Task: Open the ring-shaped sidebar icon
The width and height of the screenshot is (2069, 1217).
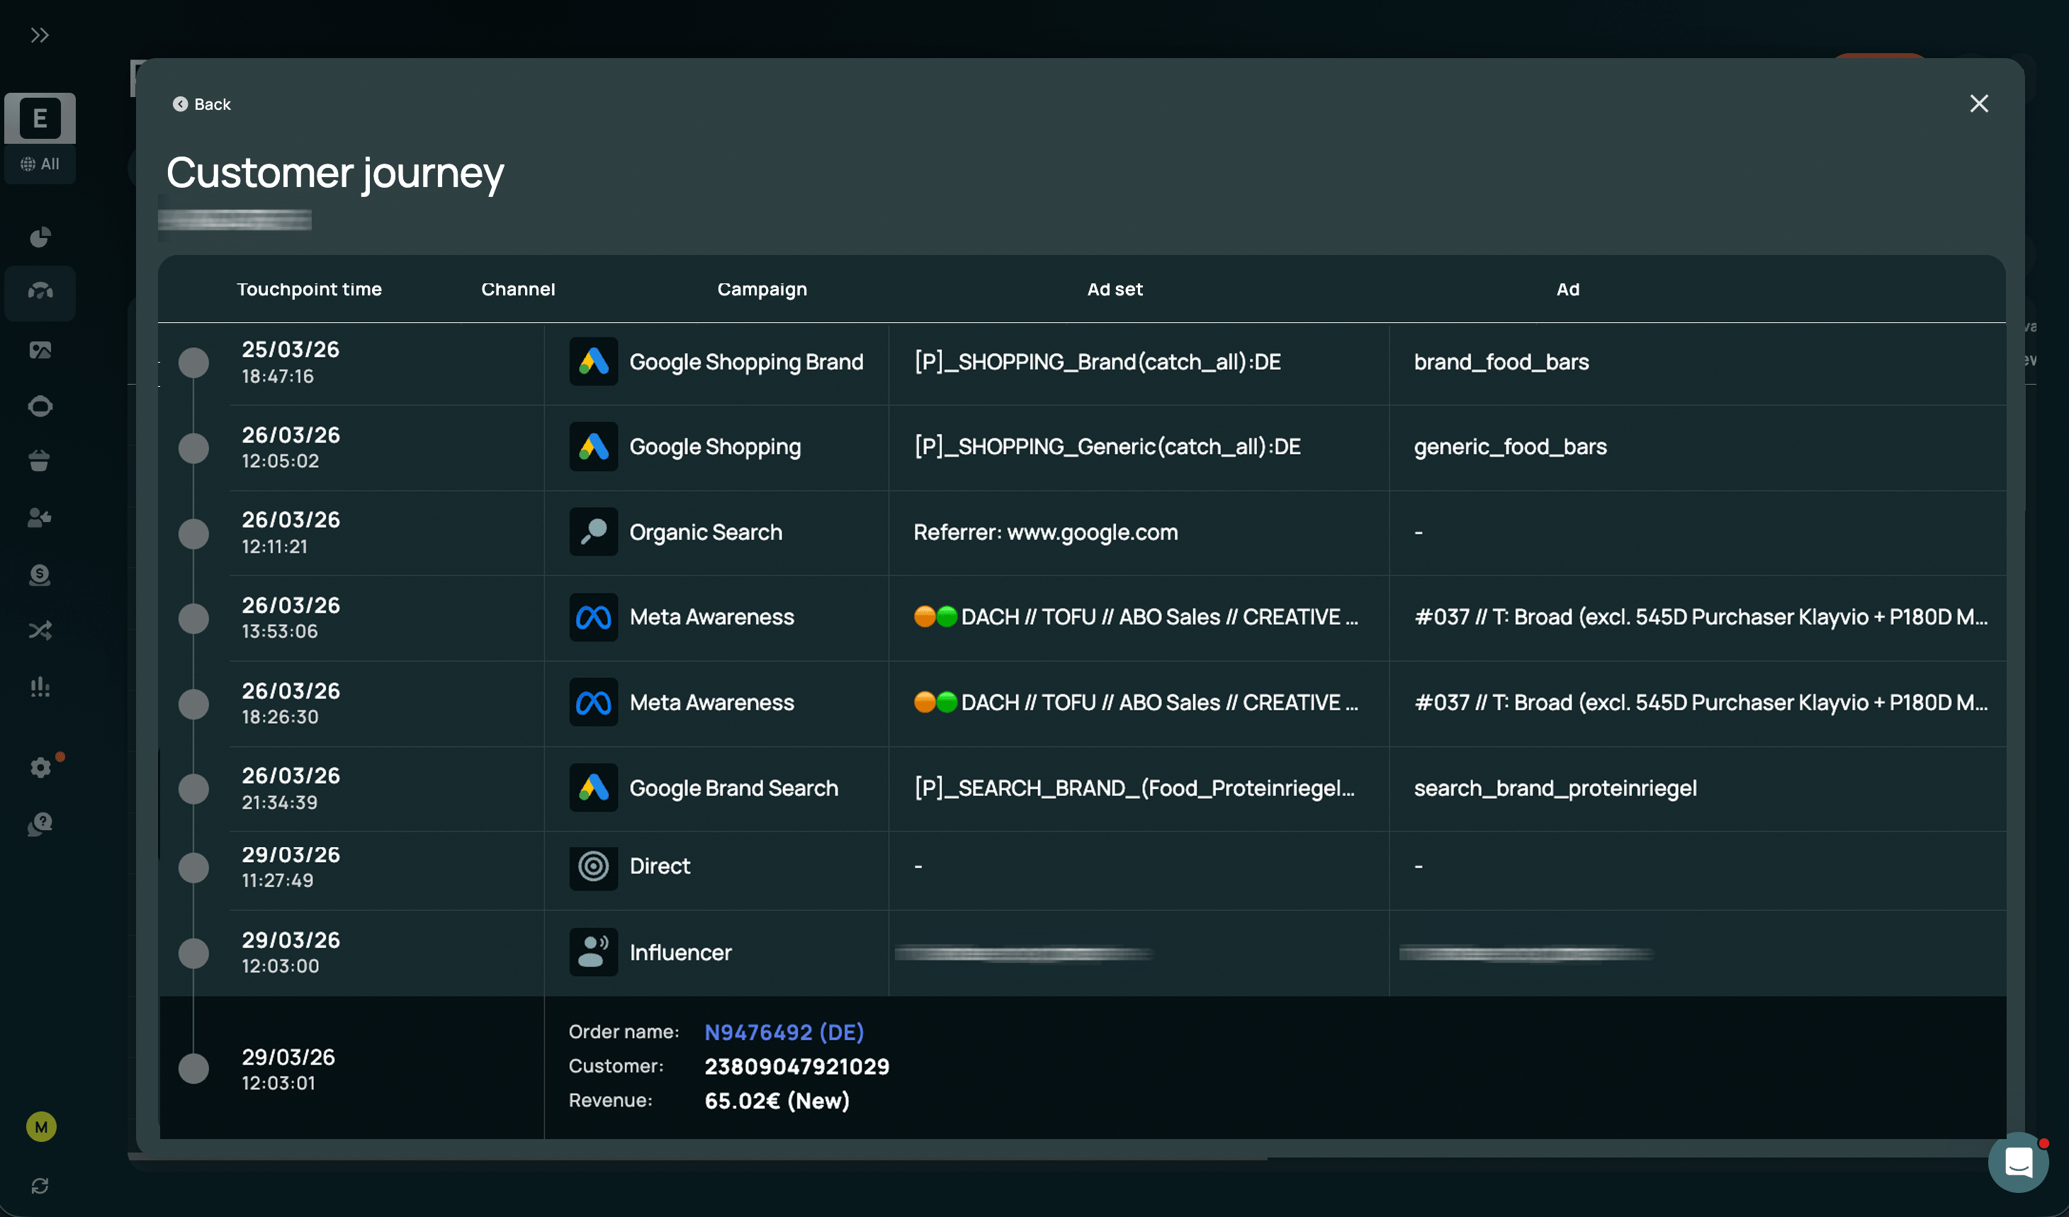Action: (x=40, y=406)
